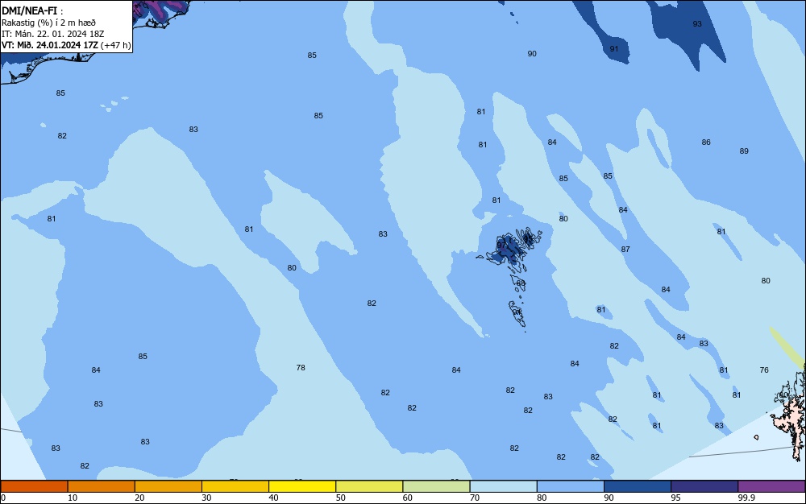Click the humidity value 93 on the map
Viewport: 806px width, 504px height.
click(x=697, y=23)
